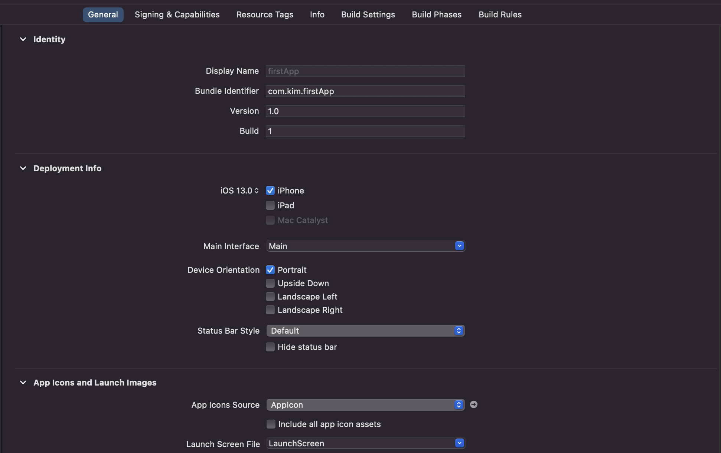Enable Include all app icon assets
The height and width of the screenshot is (453, 721).
click(x=271, y=424)
